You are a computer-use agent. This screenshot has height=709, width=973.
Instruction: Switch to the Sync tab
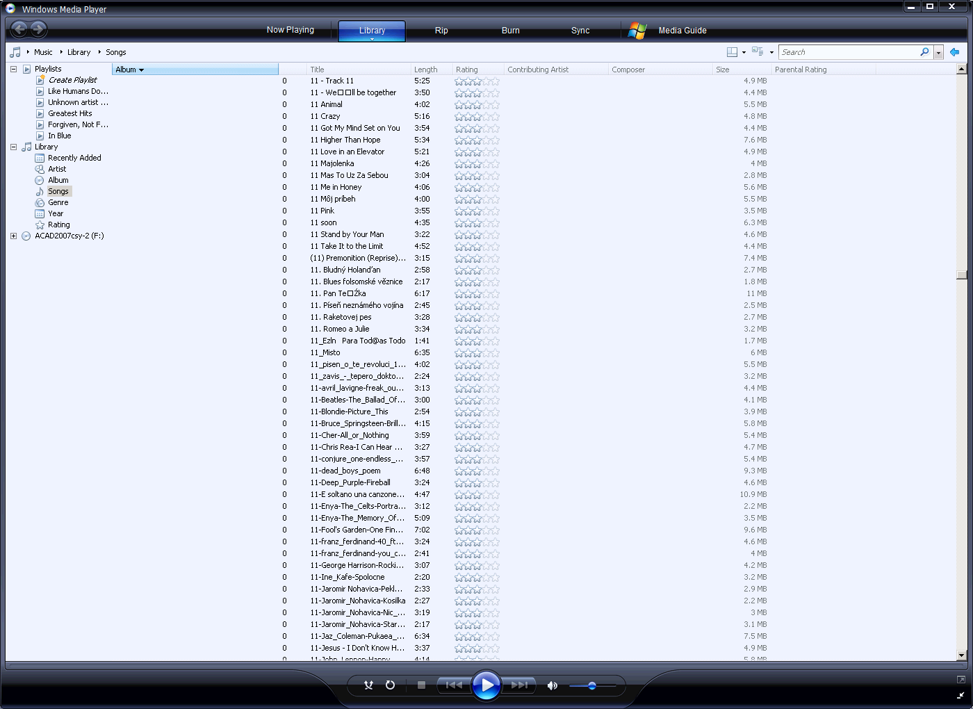(580, 31)
